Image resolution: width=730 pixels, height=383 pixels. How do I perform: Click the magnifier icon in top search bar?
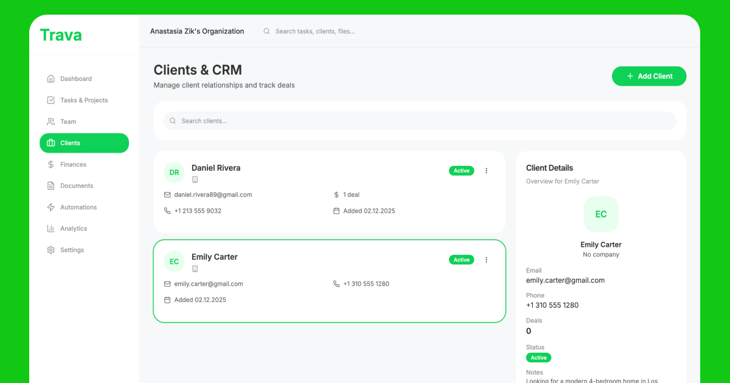point(266,31)
